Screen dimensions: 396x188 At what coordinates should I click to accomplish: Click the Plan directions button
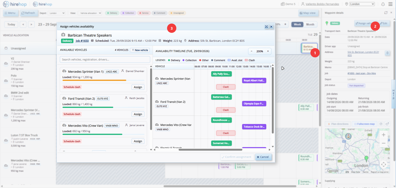(338, 124)
